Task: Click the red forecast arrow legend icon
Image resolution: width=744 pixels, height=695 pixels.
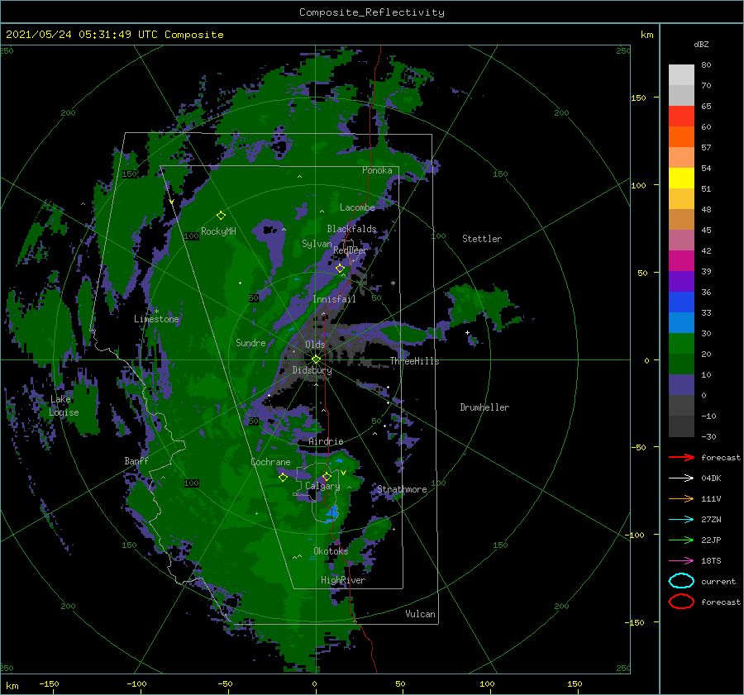Action: [681, 457]
